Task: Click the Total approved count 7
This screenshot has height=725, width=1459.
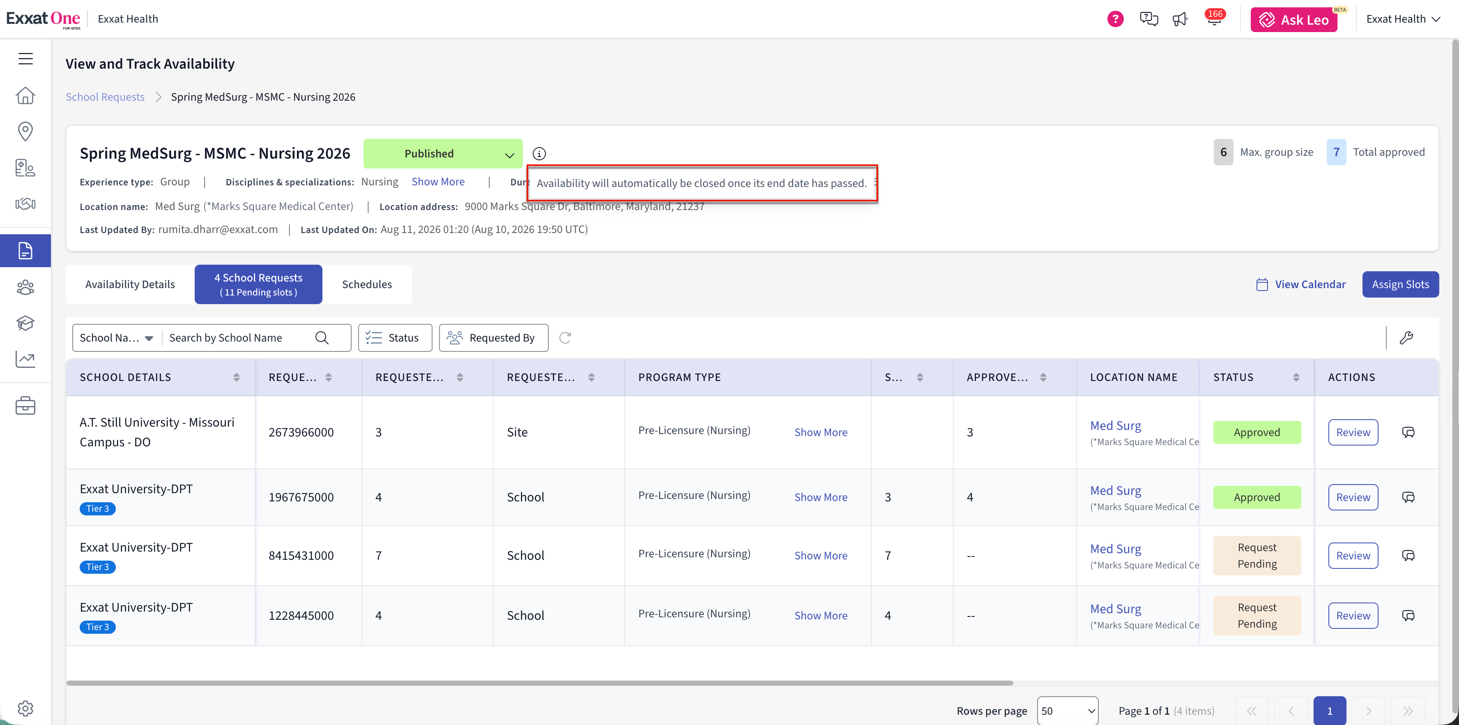Action: [1336, 152]
